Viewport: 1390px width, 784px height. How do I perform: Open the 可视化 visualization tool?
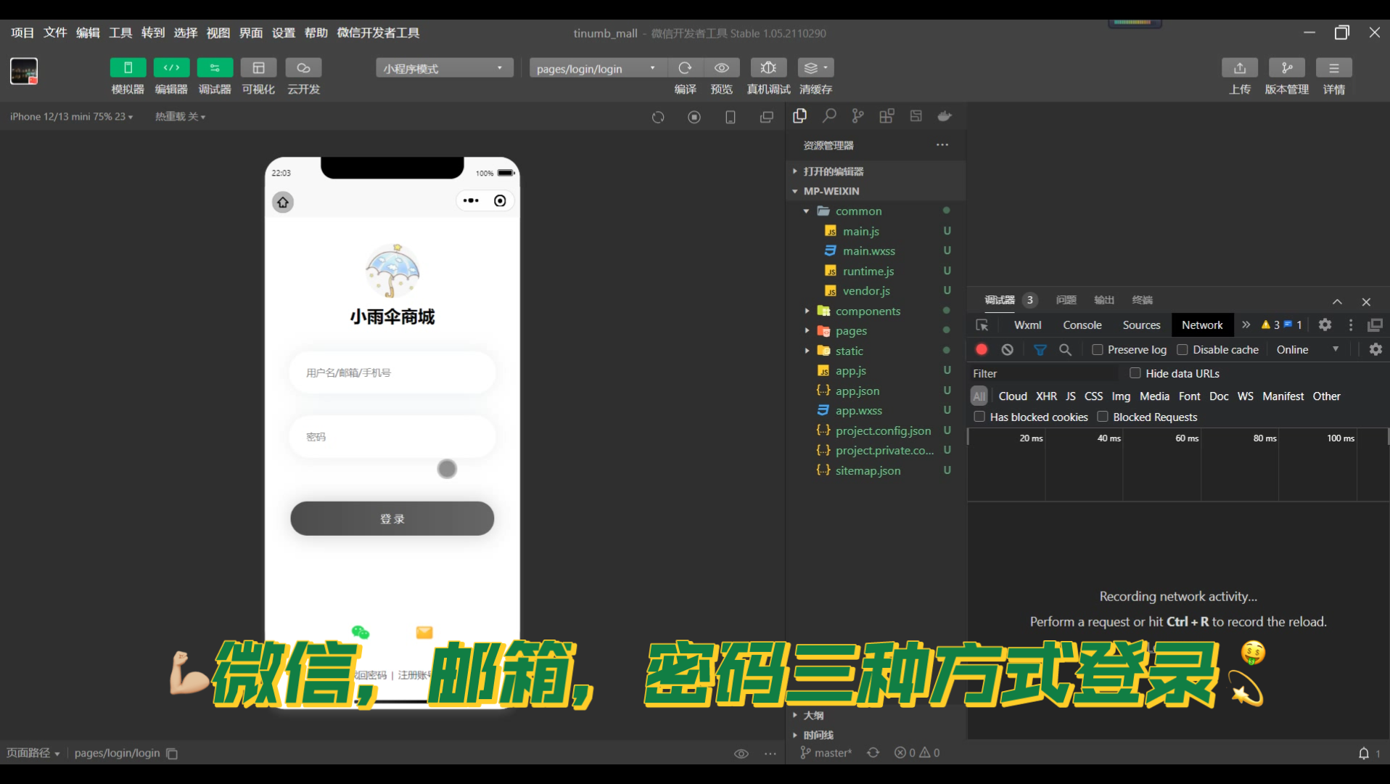(x=258, y=76)
